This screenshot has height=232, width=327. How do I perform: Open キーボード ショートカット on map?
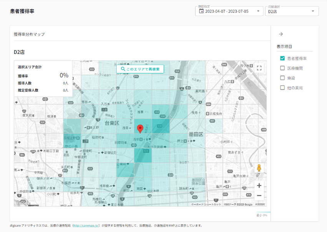(206, 204)
